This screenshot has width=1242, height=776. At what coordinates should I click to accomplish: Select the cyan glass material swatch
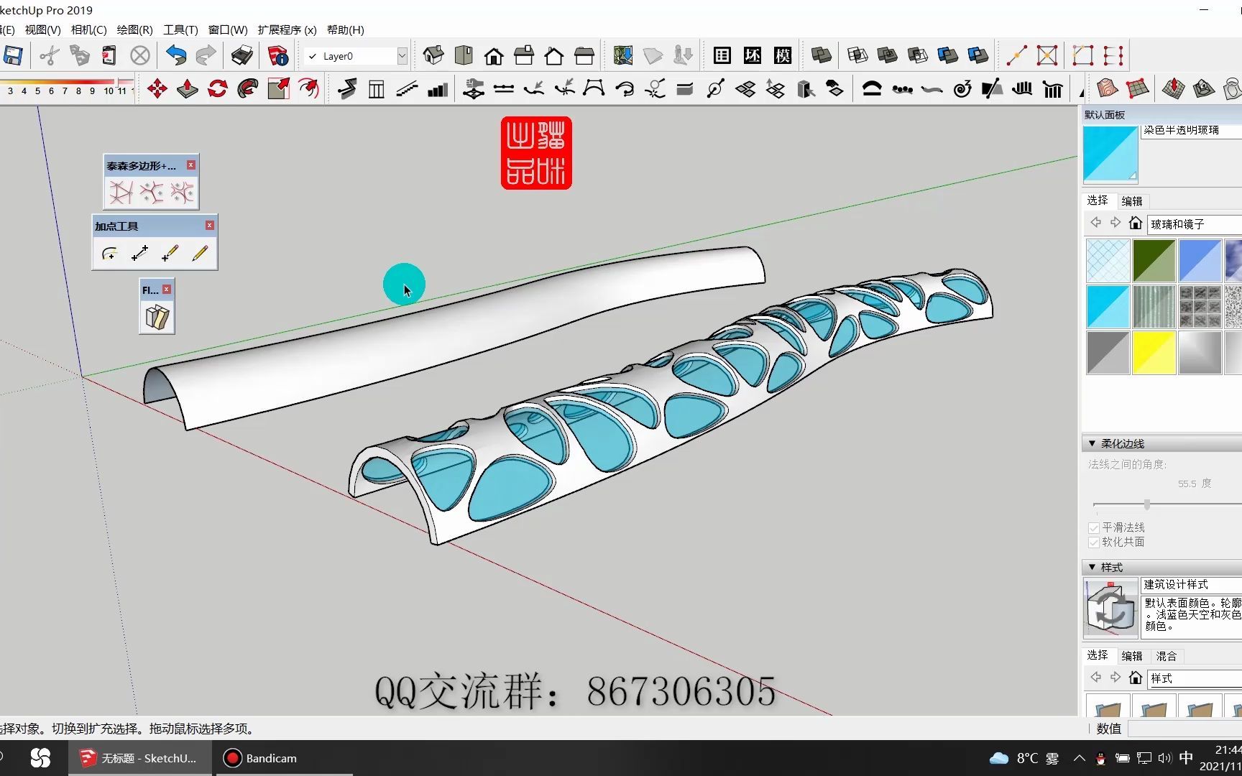(x=1108, y=306)
